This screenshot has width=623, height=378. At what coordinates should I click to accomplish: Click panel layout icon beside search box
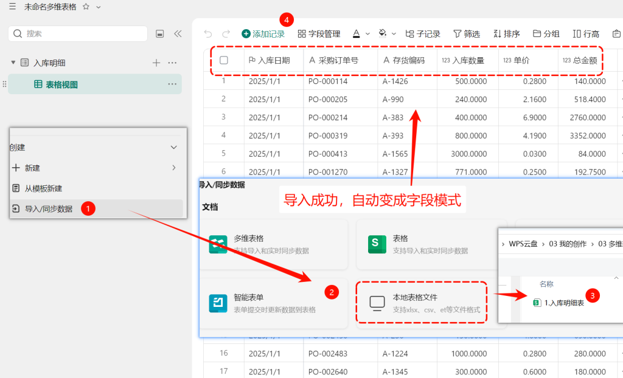tap(160, 34)
